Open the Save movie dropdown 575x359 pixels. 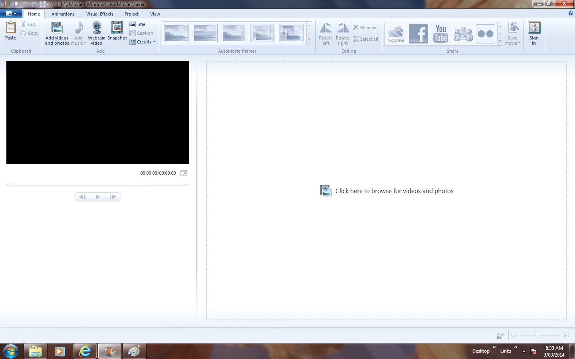(513, 43)
